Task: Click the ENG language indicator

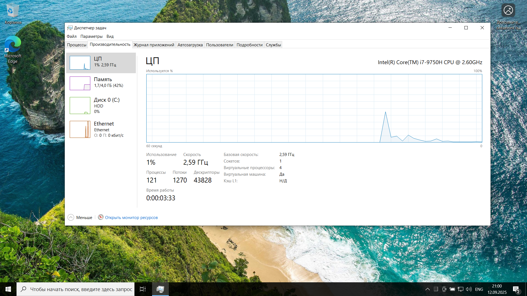Action: (479, 289)
